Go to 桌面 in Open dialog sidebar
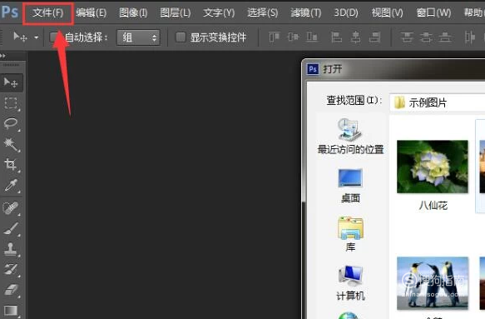Viewport: 485px width, 319px height. pos(350,186)
